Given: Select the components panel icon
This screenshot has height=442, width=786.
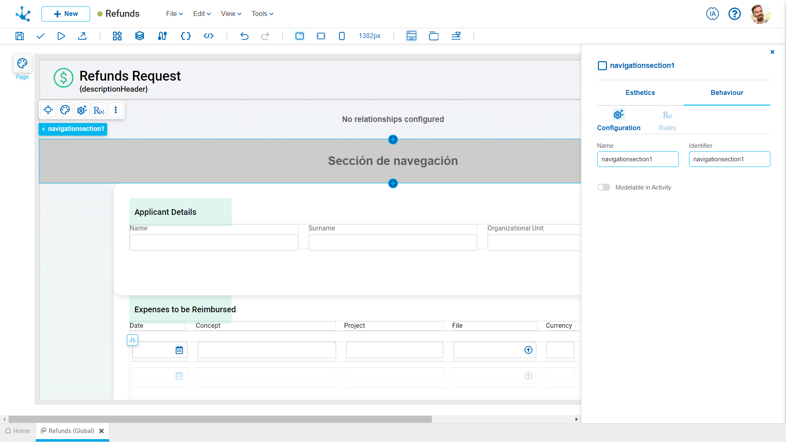Looking at the screenshot, I should coord(117,36).
